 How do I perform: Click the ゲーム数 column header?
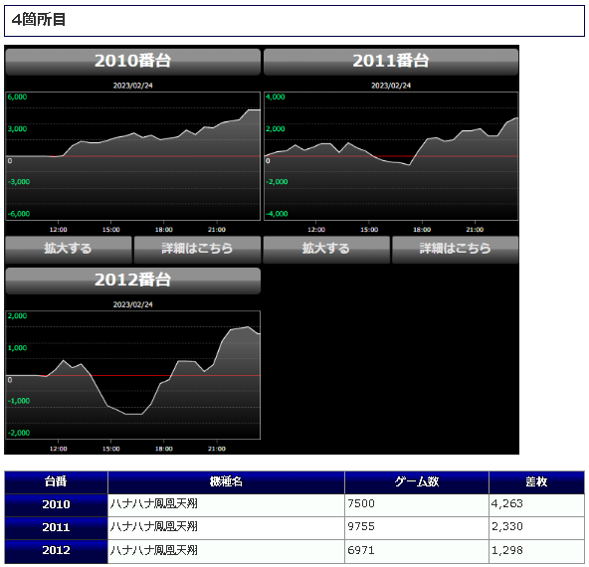pos(417,482)
